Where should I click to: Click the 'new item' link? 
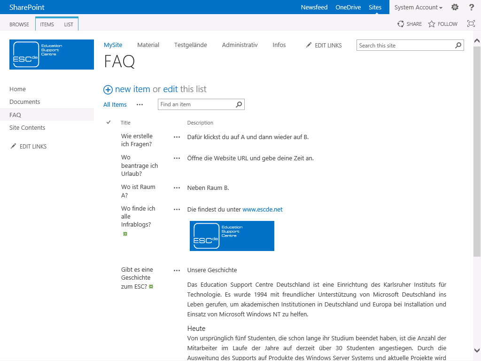point(132,89)
